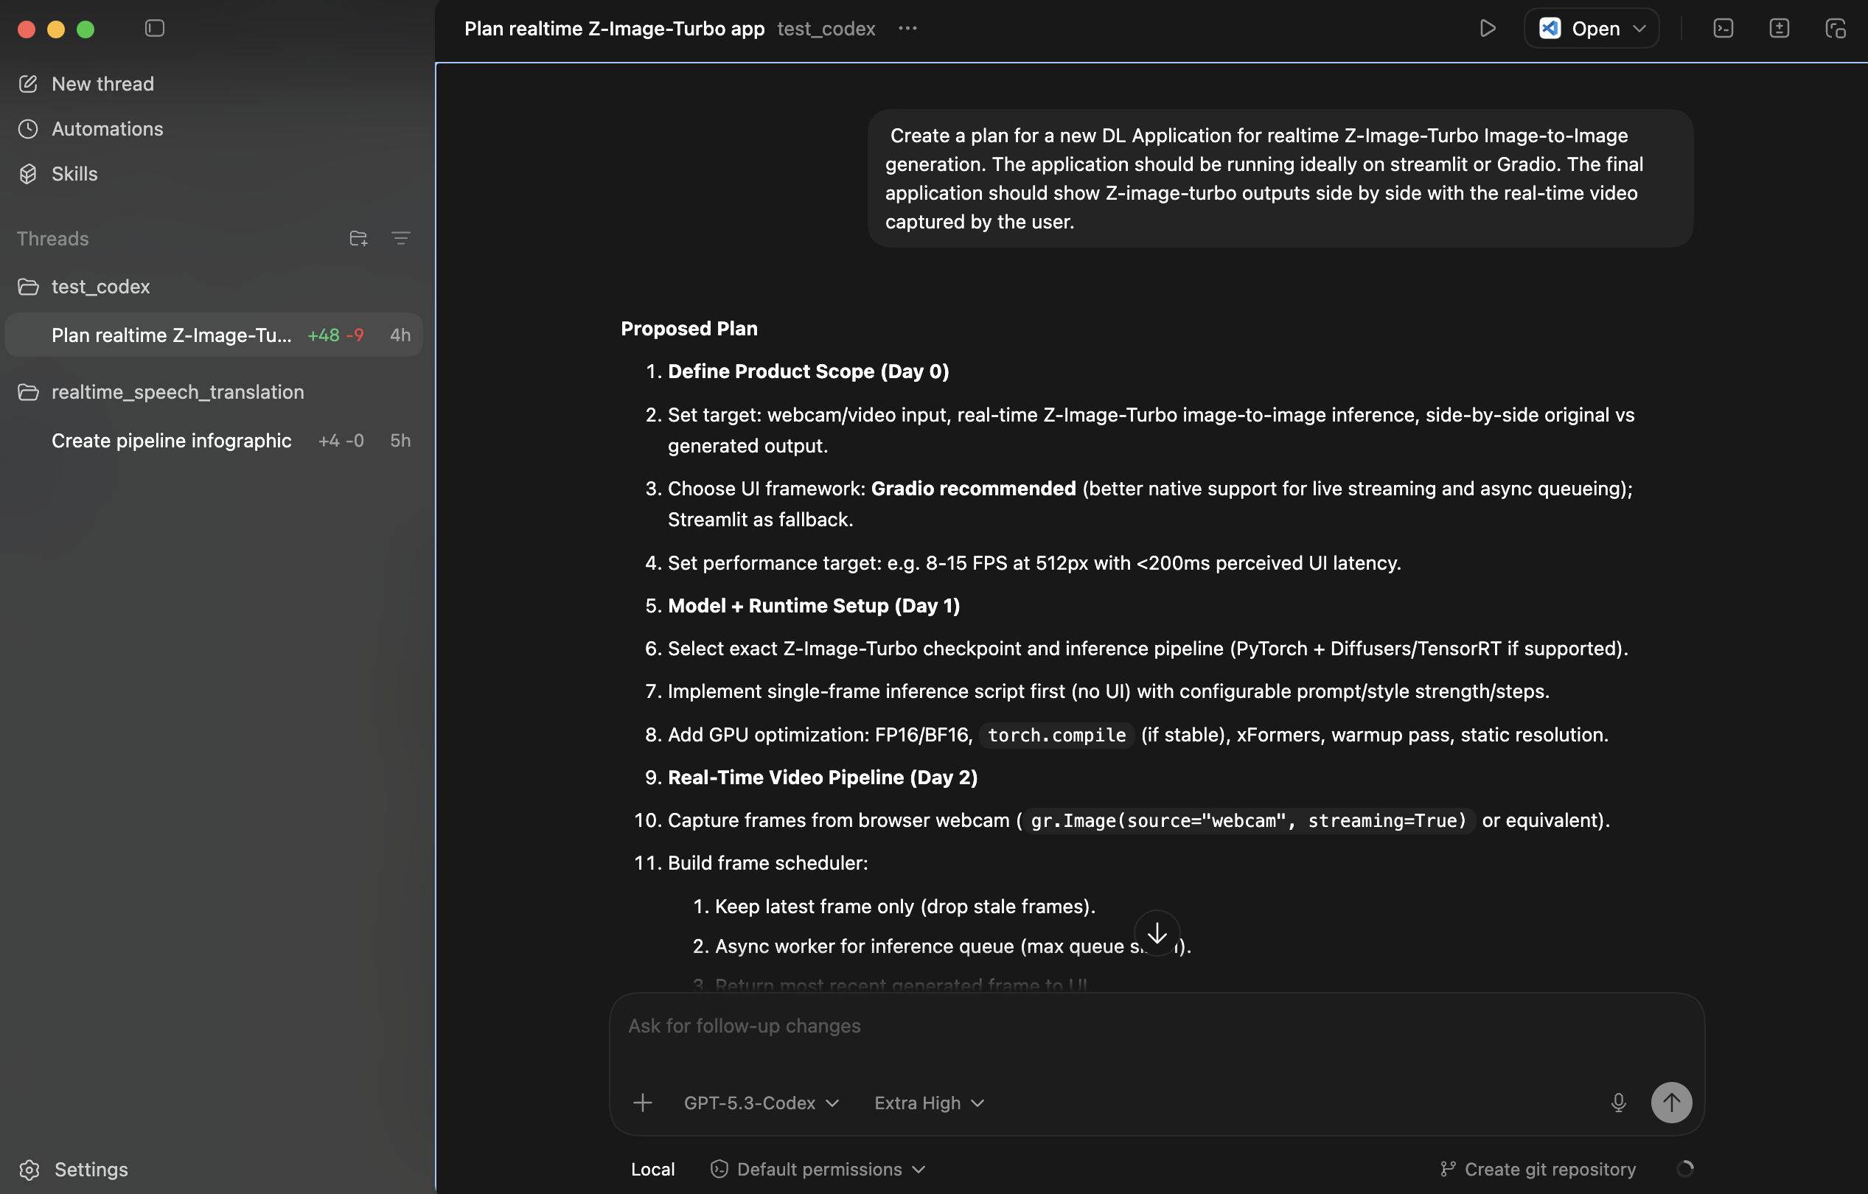Click the add new folder icon

358,238
